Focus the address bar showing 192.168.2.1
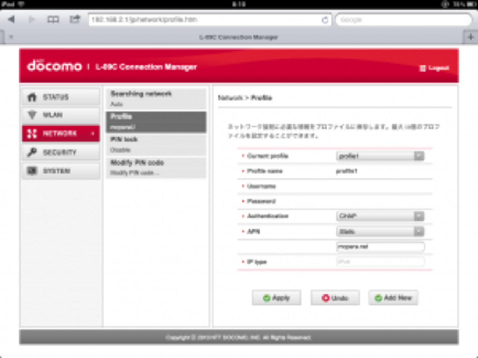Viewport: 478px width, 358px height. point(210,19)
